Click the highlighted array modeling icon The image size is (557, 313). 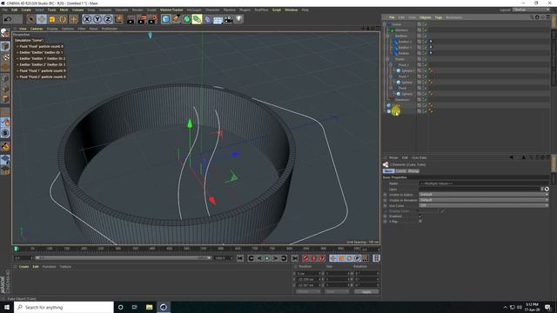[x=197, y=19]
